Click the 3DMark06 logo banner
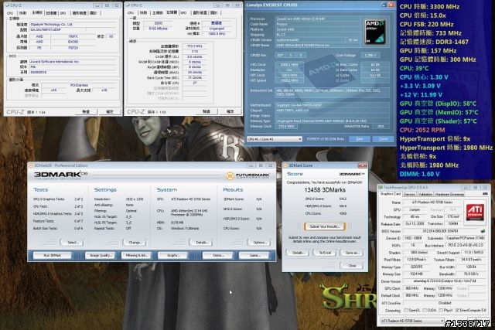 click(x=60, y=175)
